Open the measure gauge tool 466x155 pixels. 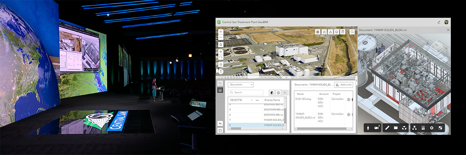tap(324, 32)
